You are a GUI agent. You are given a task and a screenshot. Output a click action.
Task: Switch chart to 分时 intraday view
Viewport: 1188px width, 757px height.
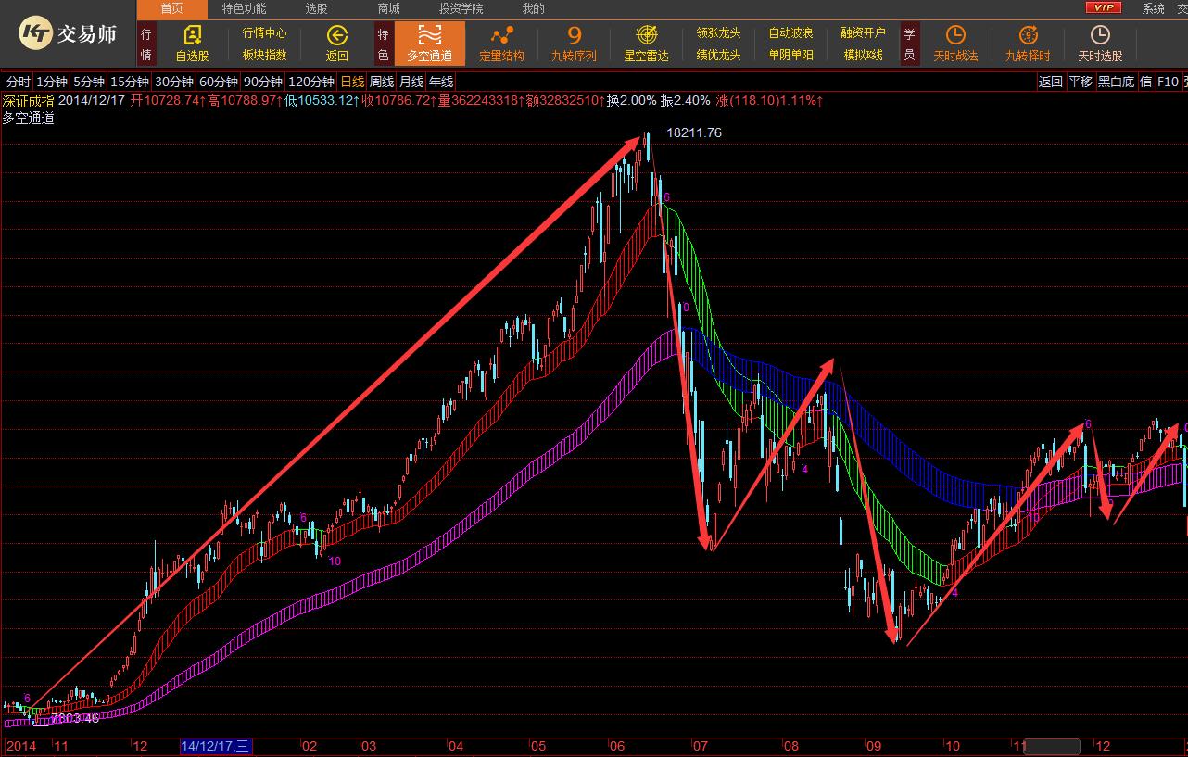coord(18,82)
